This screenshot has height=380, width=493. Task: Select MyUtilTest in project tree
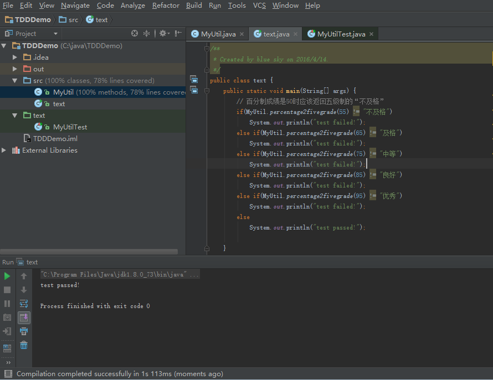pyautogui.click(x=93, y=127)
